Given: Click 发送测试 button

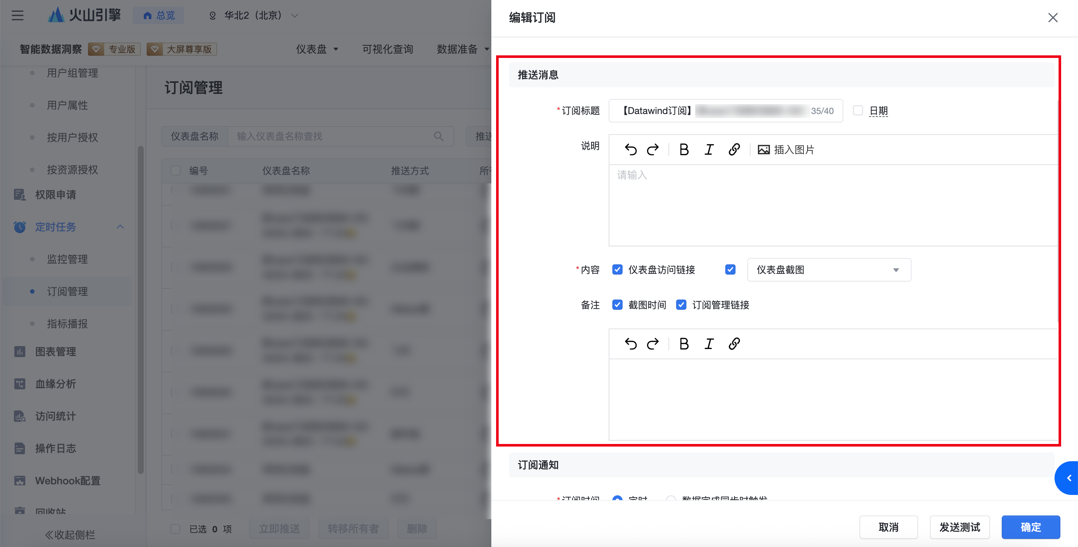Looking at the screenshot, I should click(959, 527).
